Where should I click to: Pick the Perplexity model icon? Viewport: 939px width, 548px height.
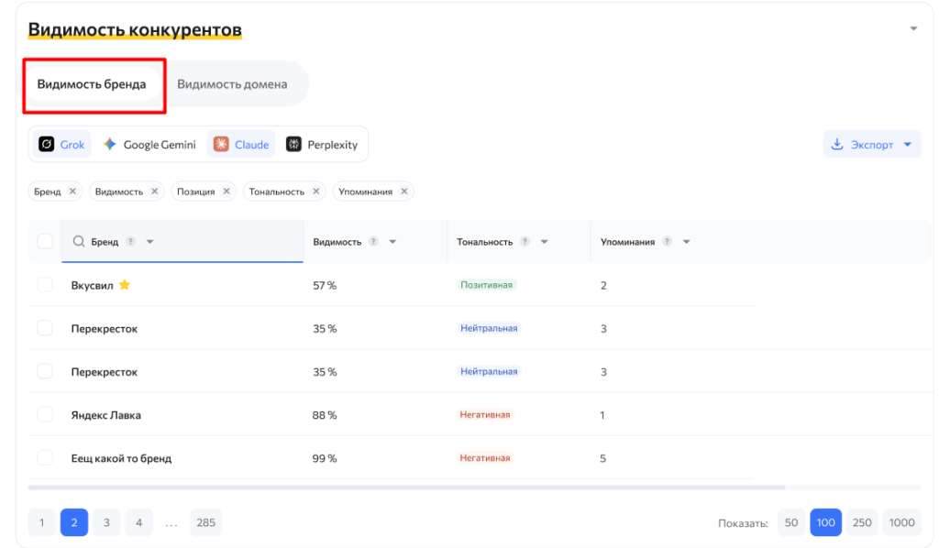coord(293,144)
